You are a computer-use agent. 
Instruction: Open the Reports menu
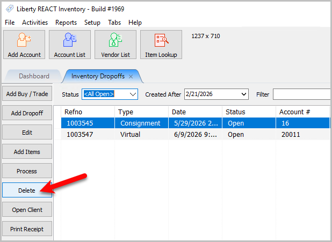point(66,23)
